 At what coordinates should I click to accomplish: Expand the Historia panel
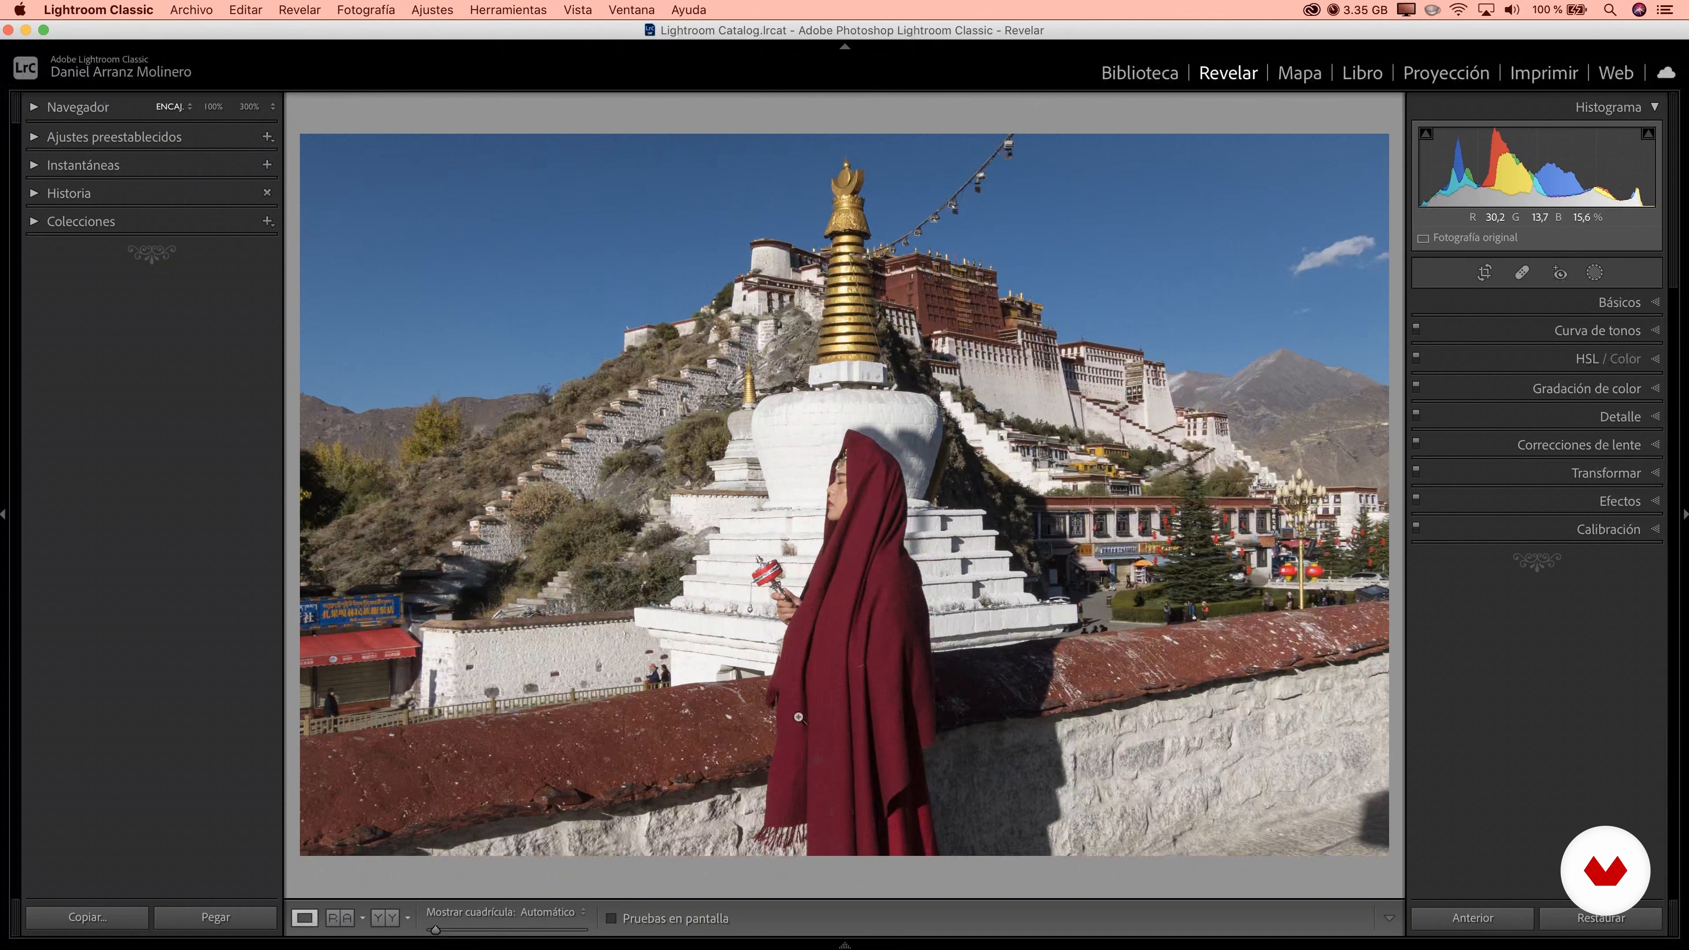(x=34, y=193)
